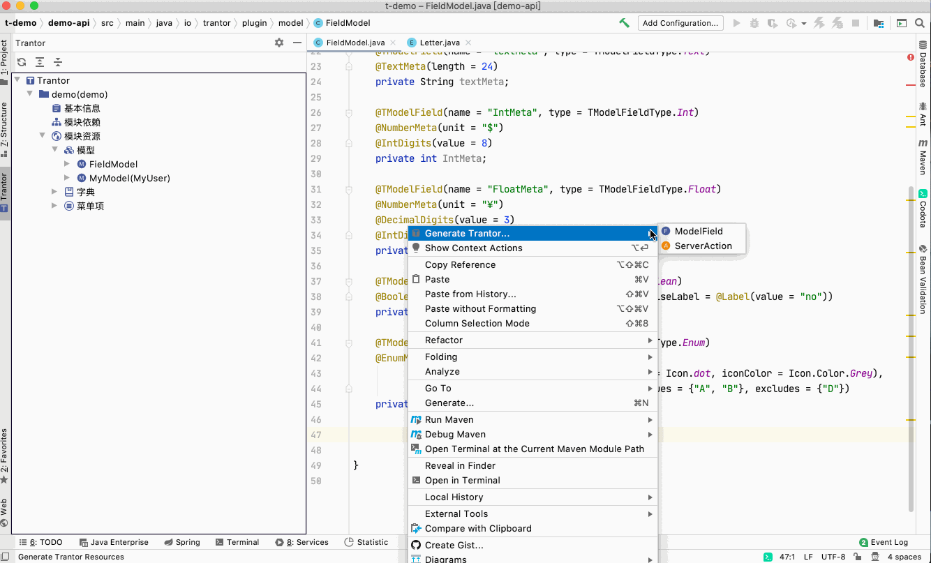This screenshot has width=931, height=563.
Task: Open the Refactor submenu
Action: point(532,340)
